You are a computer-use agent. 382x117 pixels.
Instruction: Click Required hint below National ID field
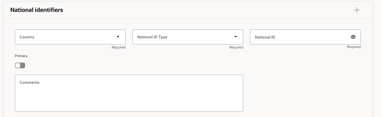click(x=354, y=47)
